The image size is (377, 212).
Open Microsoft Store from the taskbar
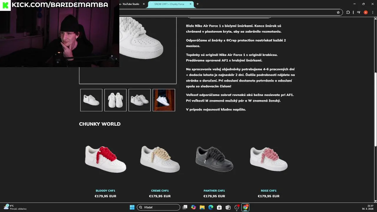coord(219,207)
